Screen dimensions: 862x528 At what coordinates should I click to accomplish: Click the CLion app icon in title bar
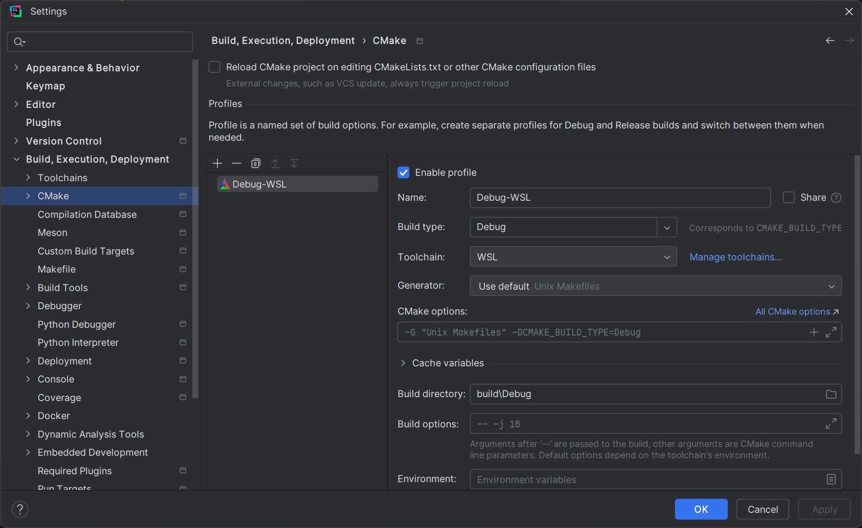click(x=16, y=11)
